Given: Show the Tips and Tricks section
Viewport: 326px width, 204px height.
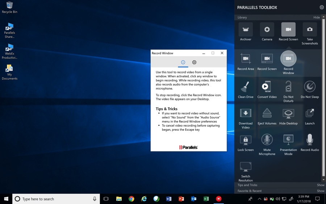Looking at the screenshot, I should tap(321, 185).
